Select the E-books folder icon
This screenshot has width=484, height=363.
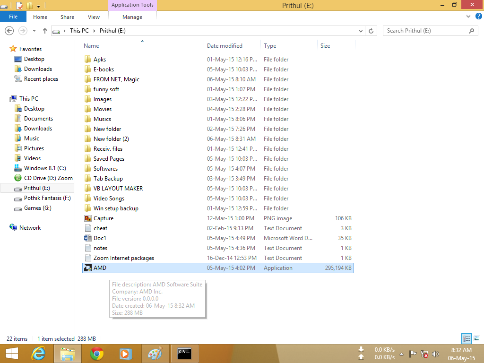[x=87, y=69]
